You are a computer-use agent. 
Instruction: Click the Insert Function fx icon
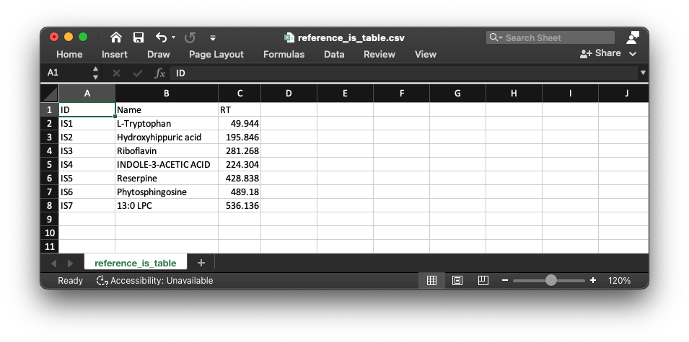tap(159, 73)
